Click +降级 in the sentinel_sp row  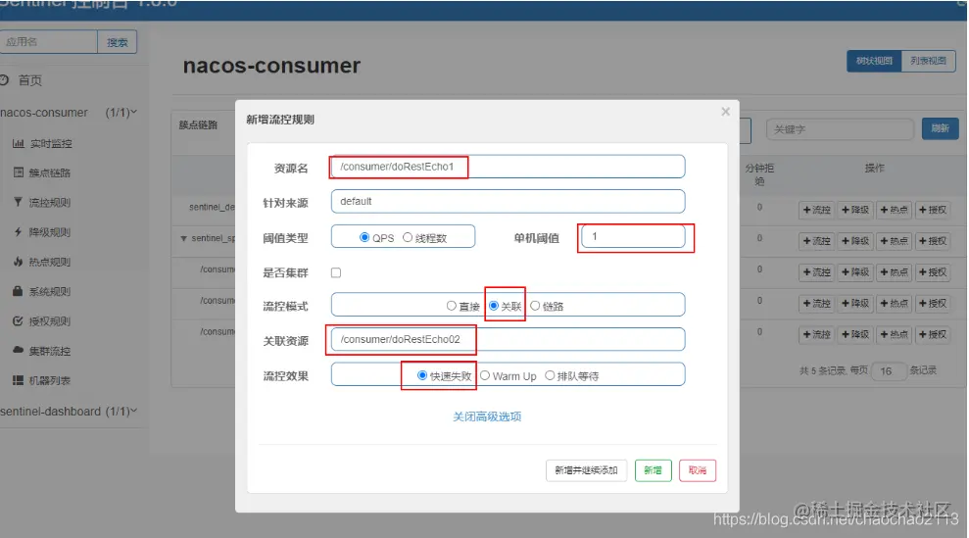[854, 241]
